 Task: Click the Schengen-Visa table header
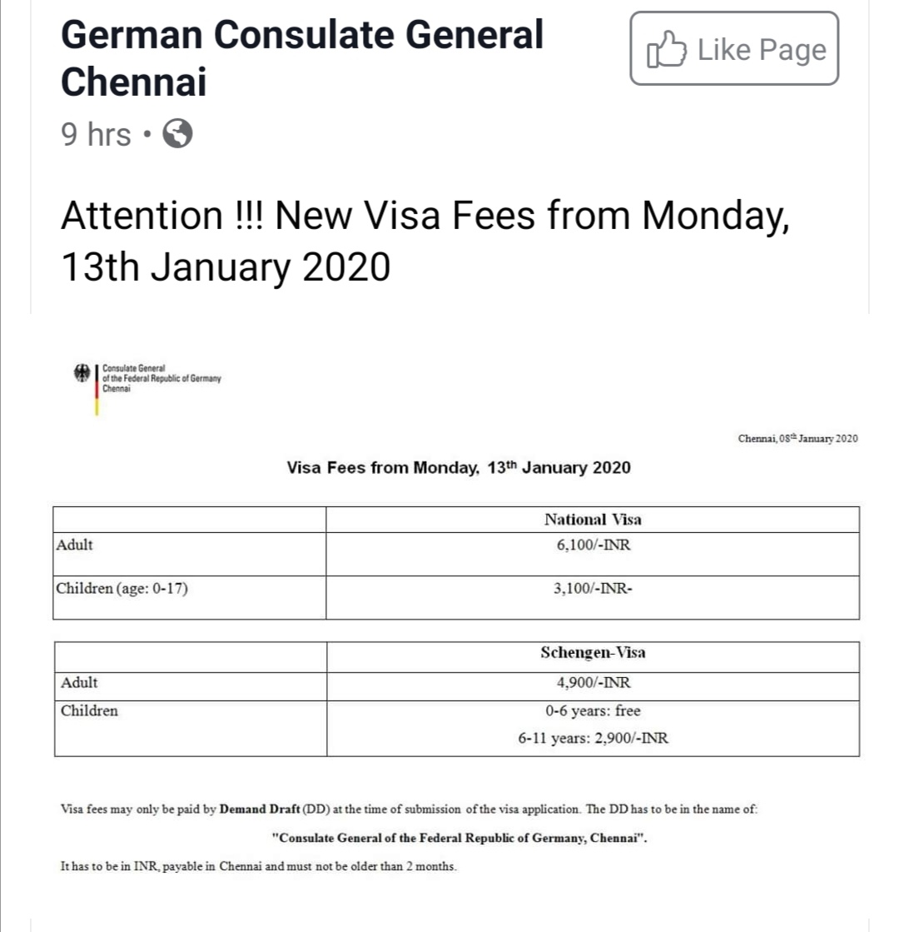(x=593, y=653)
